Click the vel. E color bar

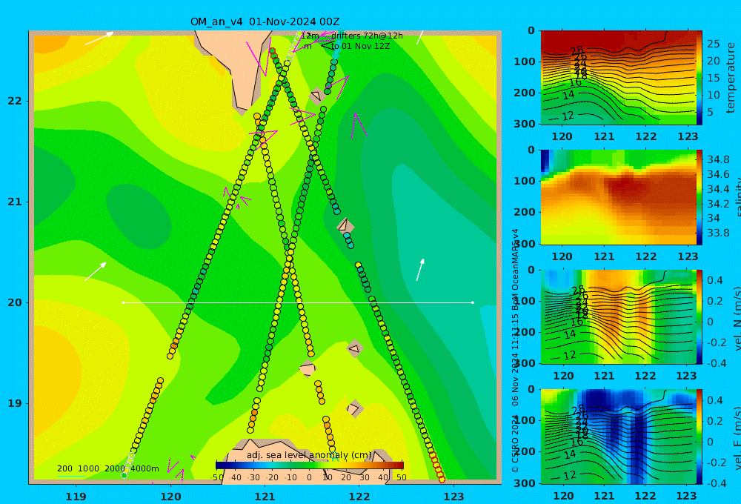pyautogui.click(x=700, y=437)
